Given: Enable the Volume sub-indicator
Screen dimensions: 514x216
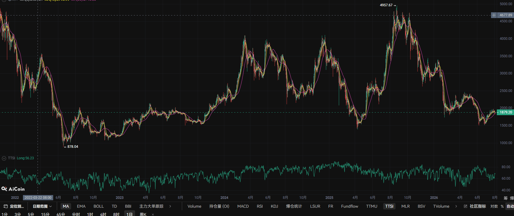Looking at the screenshot, I should tap(194, 206).
